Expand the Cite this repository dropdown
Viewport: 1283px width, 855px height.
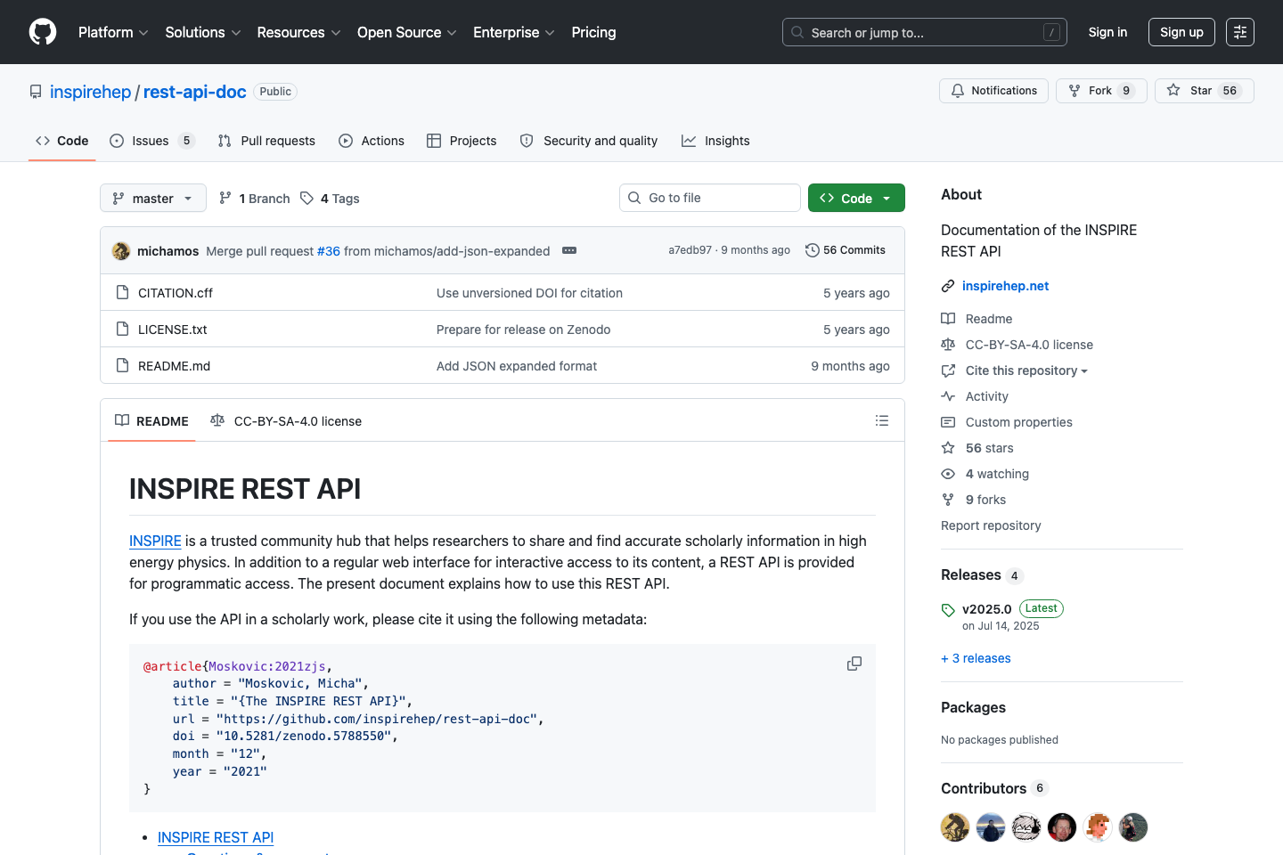tap(1015, 370)
